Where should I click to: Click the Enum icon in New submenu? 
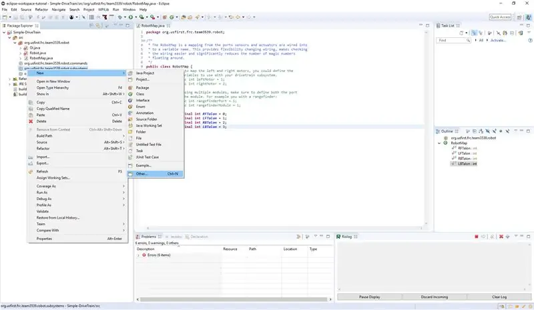(130, 107)
